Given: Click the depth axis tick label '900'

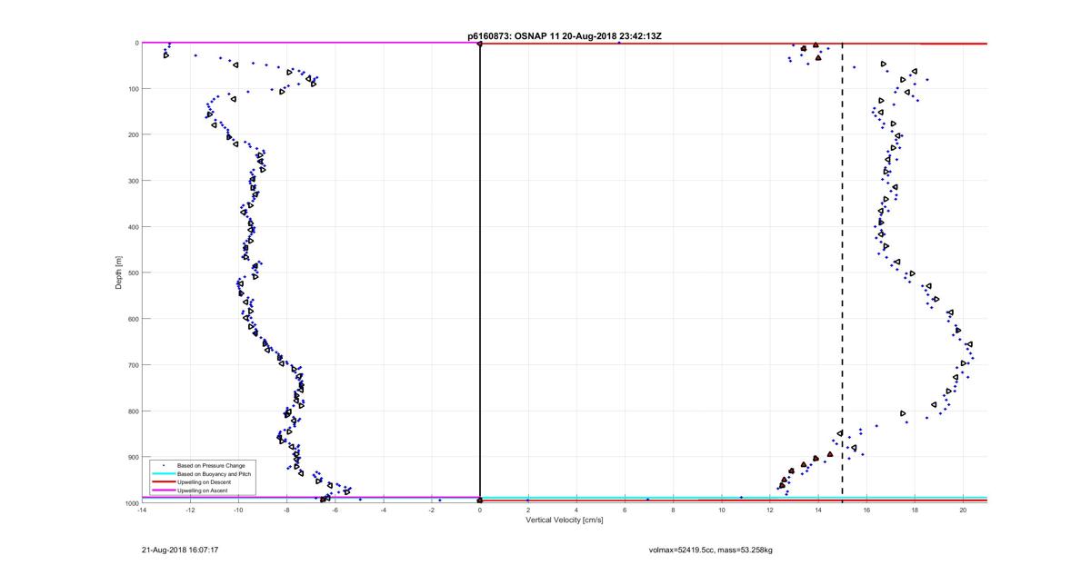Looking at the screenshot, I should (133, 457).
